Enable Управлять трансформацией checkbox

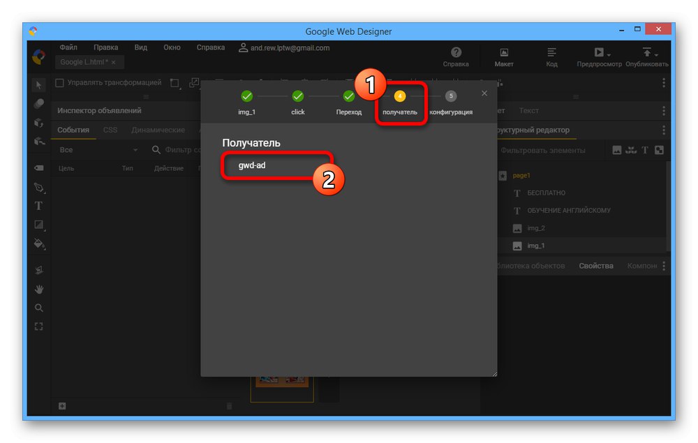tap(59, 83)
